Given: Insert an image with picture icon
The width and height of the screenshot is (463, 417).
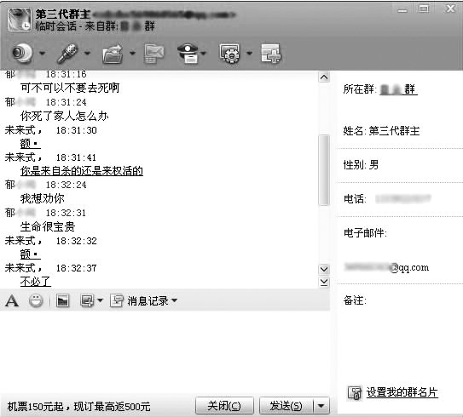Looking at the screenshot, I should pos(62,301).
